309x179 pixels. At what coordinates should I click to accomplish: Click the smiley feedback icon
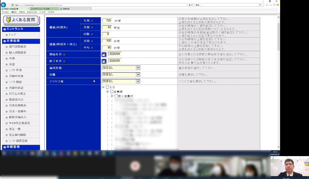278,5
